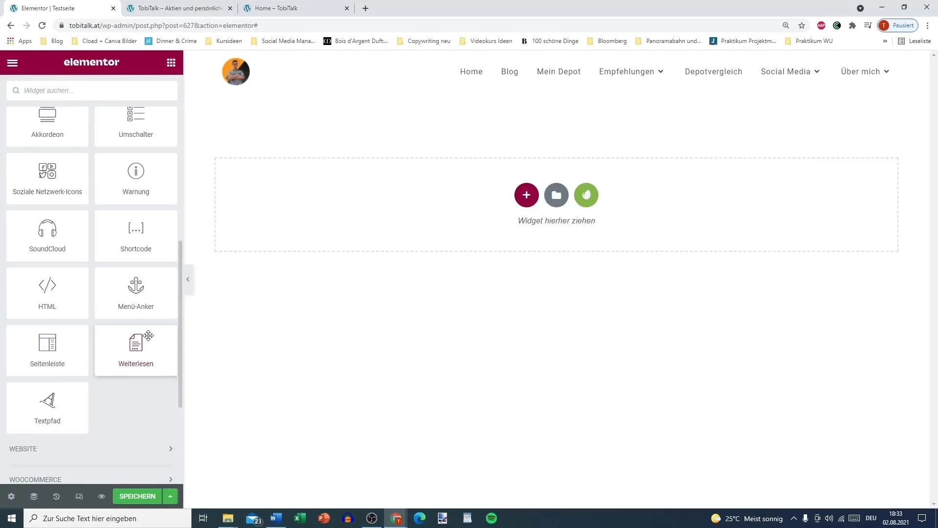
Task: Open a new browser tab
Action: pos(365,8)
